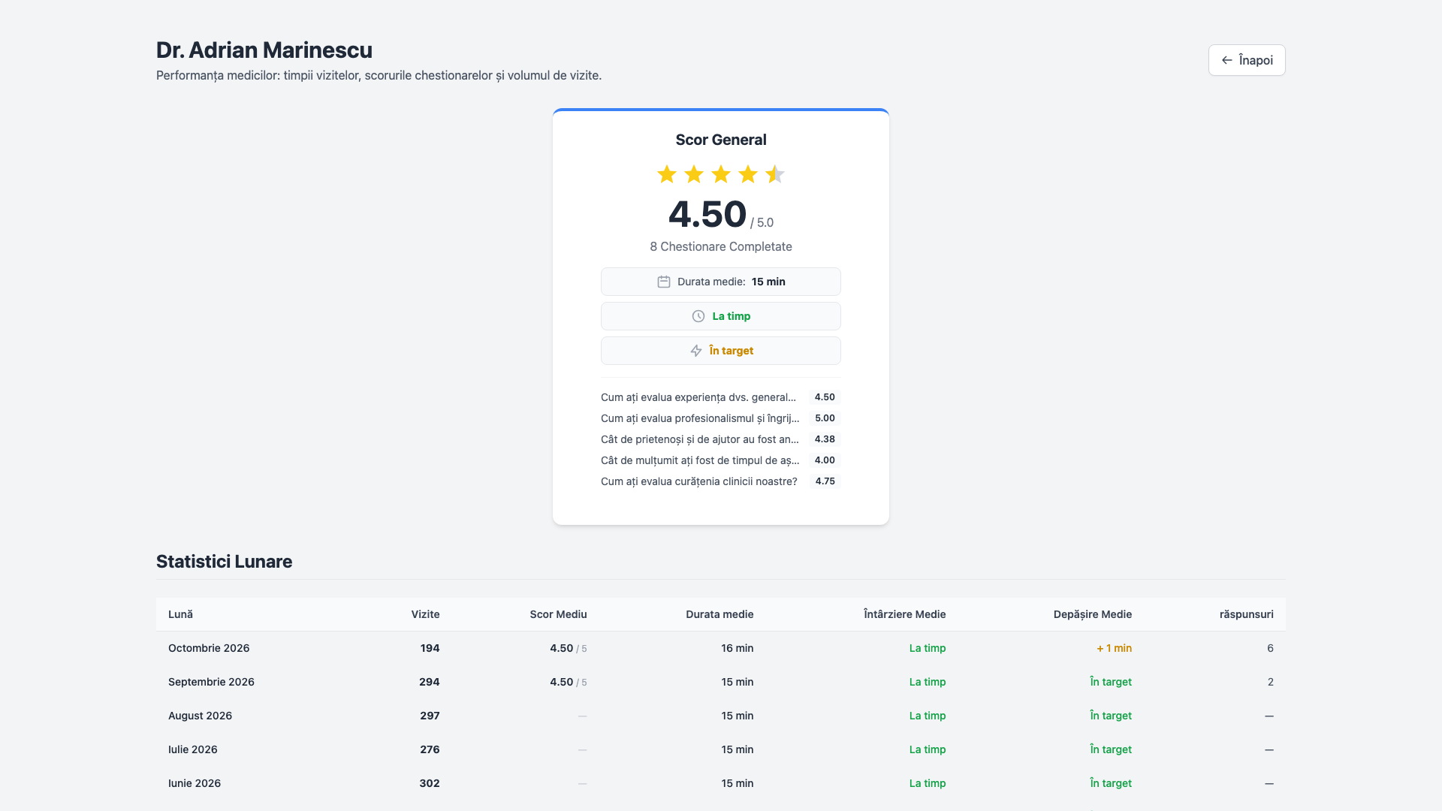
Task: Select the Septembrie 2026 month row
Action: [x=721, y=682]
